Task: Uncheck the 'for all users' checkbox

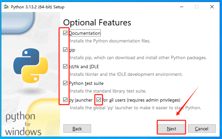Action: tap(98, 100)
